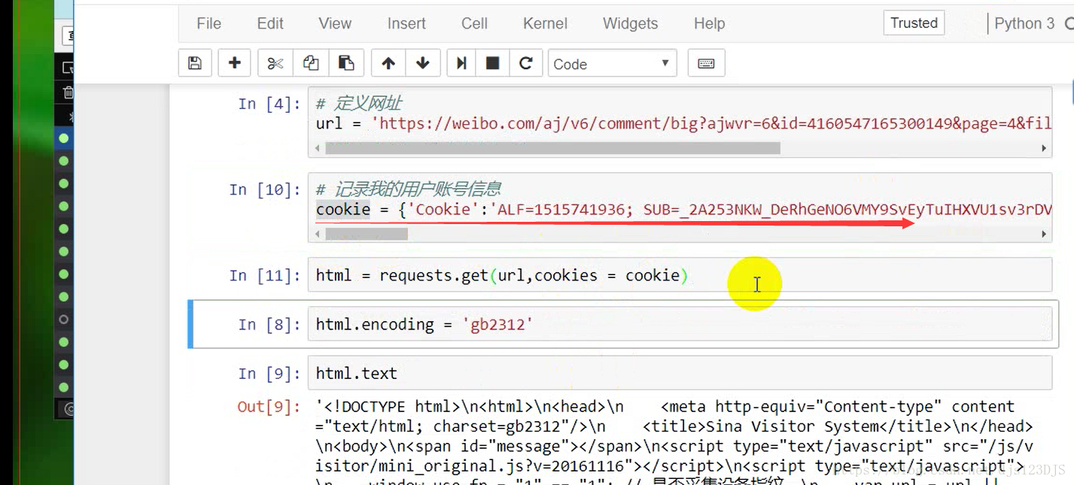This screenshot has width=1074, height=485.
Task: Click the html.text output text
Action: coord(675,441)
